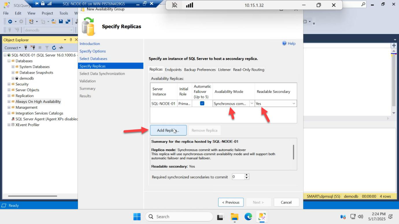Click the Open File folder icon in toolbar
The image size is (399, 224).
[x=54, y=21]
